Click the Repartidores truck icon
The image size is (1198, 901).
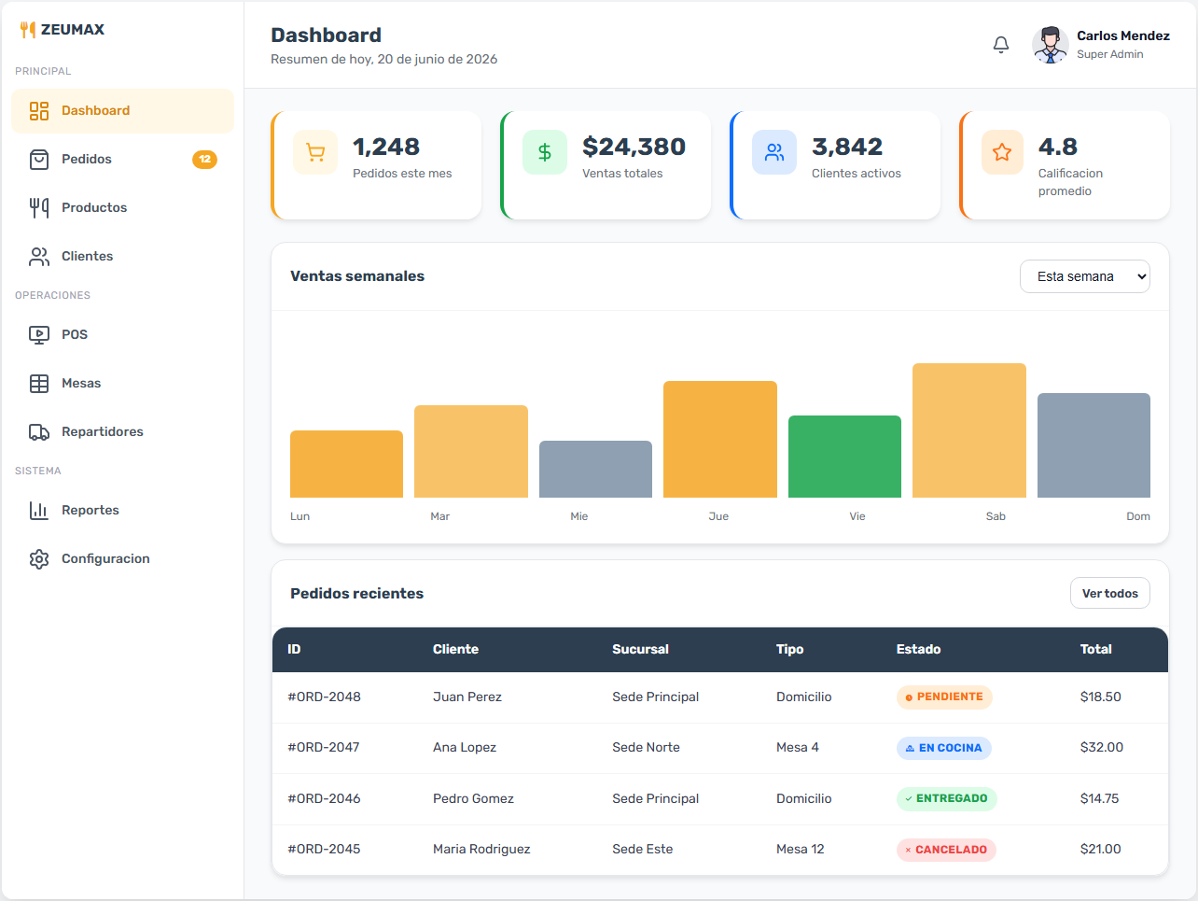pyautogui.click(x=39, y=432)
